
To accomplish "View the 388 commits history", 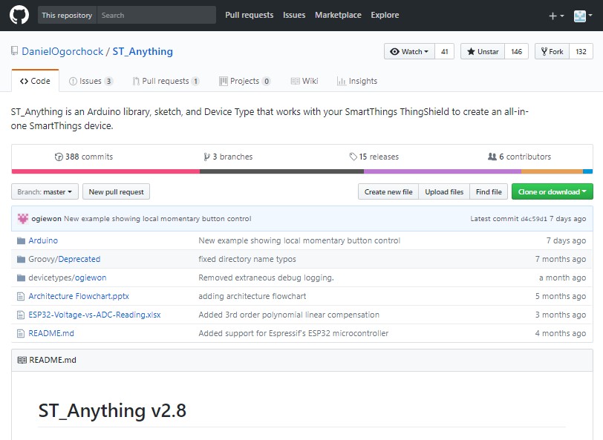I will pyautogui.click(x=84, y=157).
